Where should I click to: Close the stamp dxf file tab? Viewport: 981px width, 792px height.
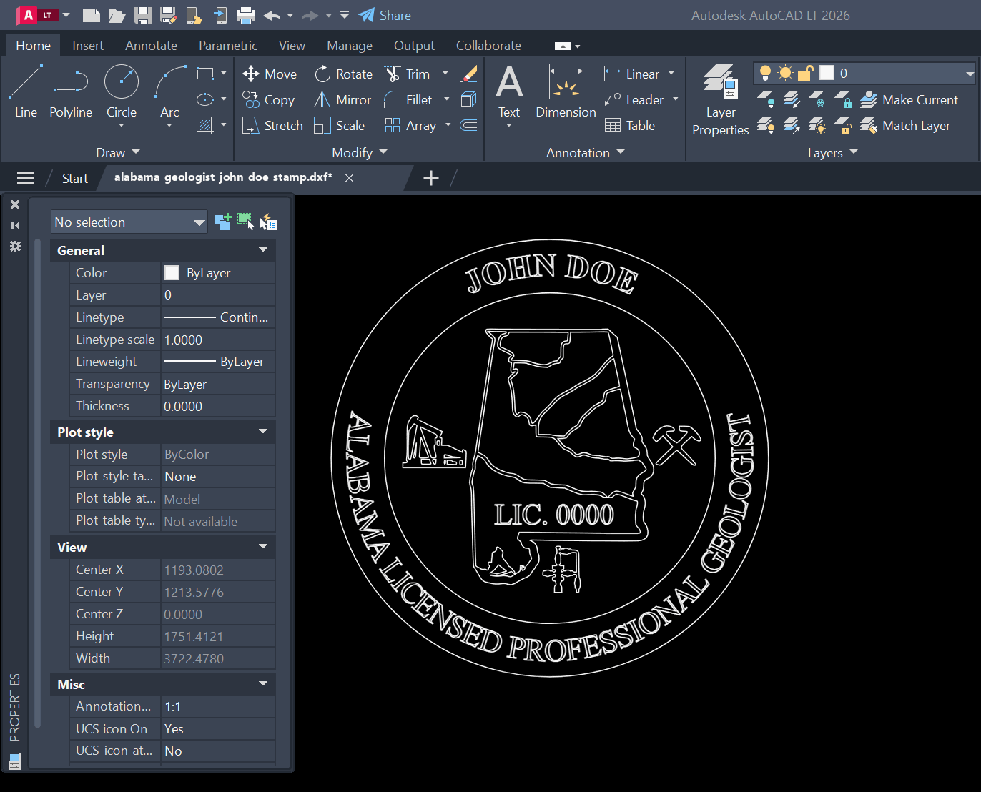tap(350, 178)
